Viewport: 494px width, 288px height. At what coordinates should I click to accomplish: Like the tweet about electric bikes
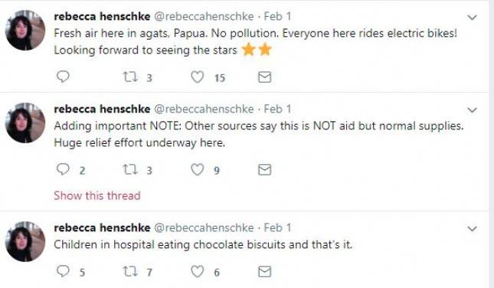coord(198,77)
